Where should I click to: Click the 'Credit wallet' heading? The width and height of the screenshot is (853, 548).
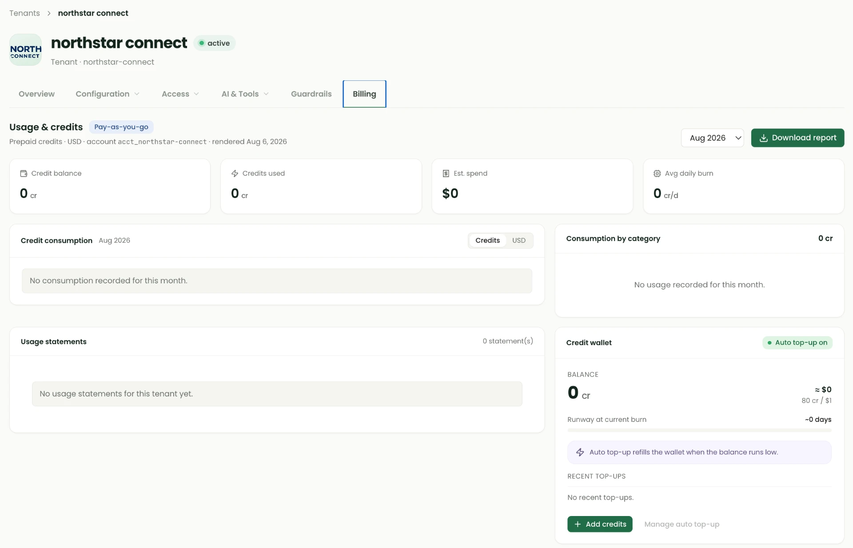tap(589, 343)
